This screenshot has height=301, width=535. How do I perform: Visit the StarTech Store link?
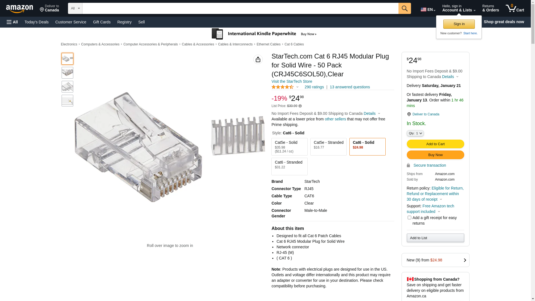(x=291, y=81)
